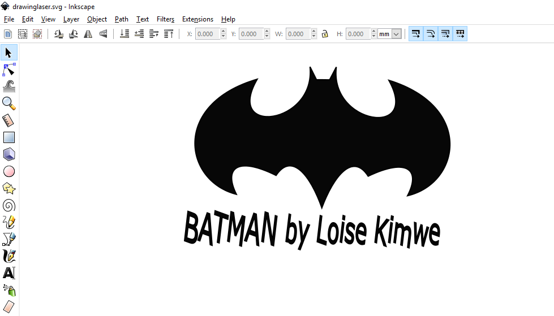The width and height of the screenshot is (554, 316).
Task: Click the W width input field
Action: (x=298, y=34)
